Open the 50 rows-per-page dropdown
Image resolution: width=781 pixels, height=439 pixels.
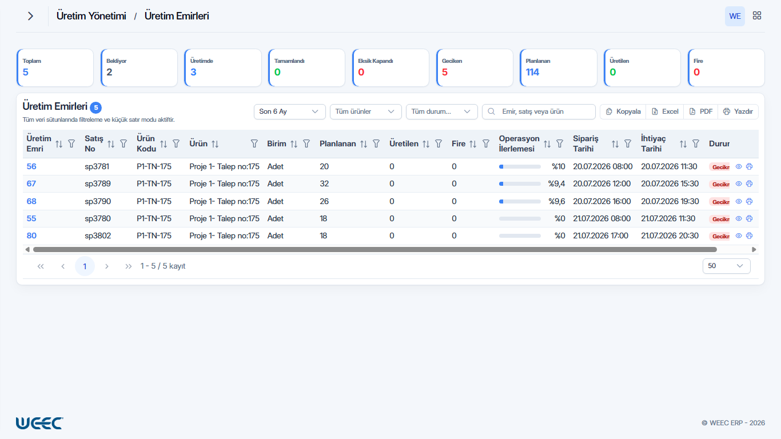coord(726,266)
